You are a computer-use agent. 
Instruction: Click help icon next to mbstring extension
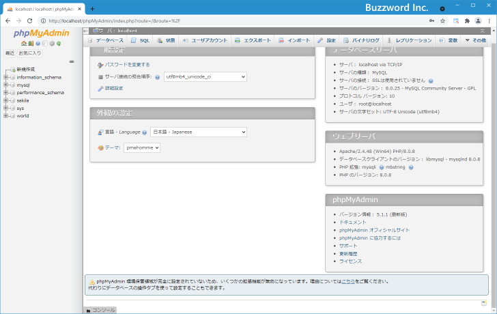pos(411,167)
